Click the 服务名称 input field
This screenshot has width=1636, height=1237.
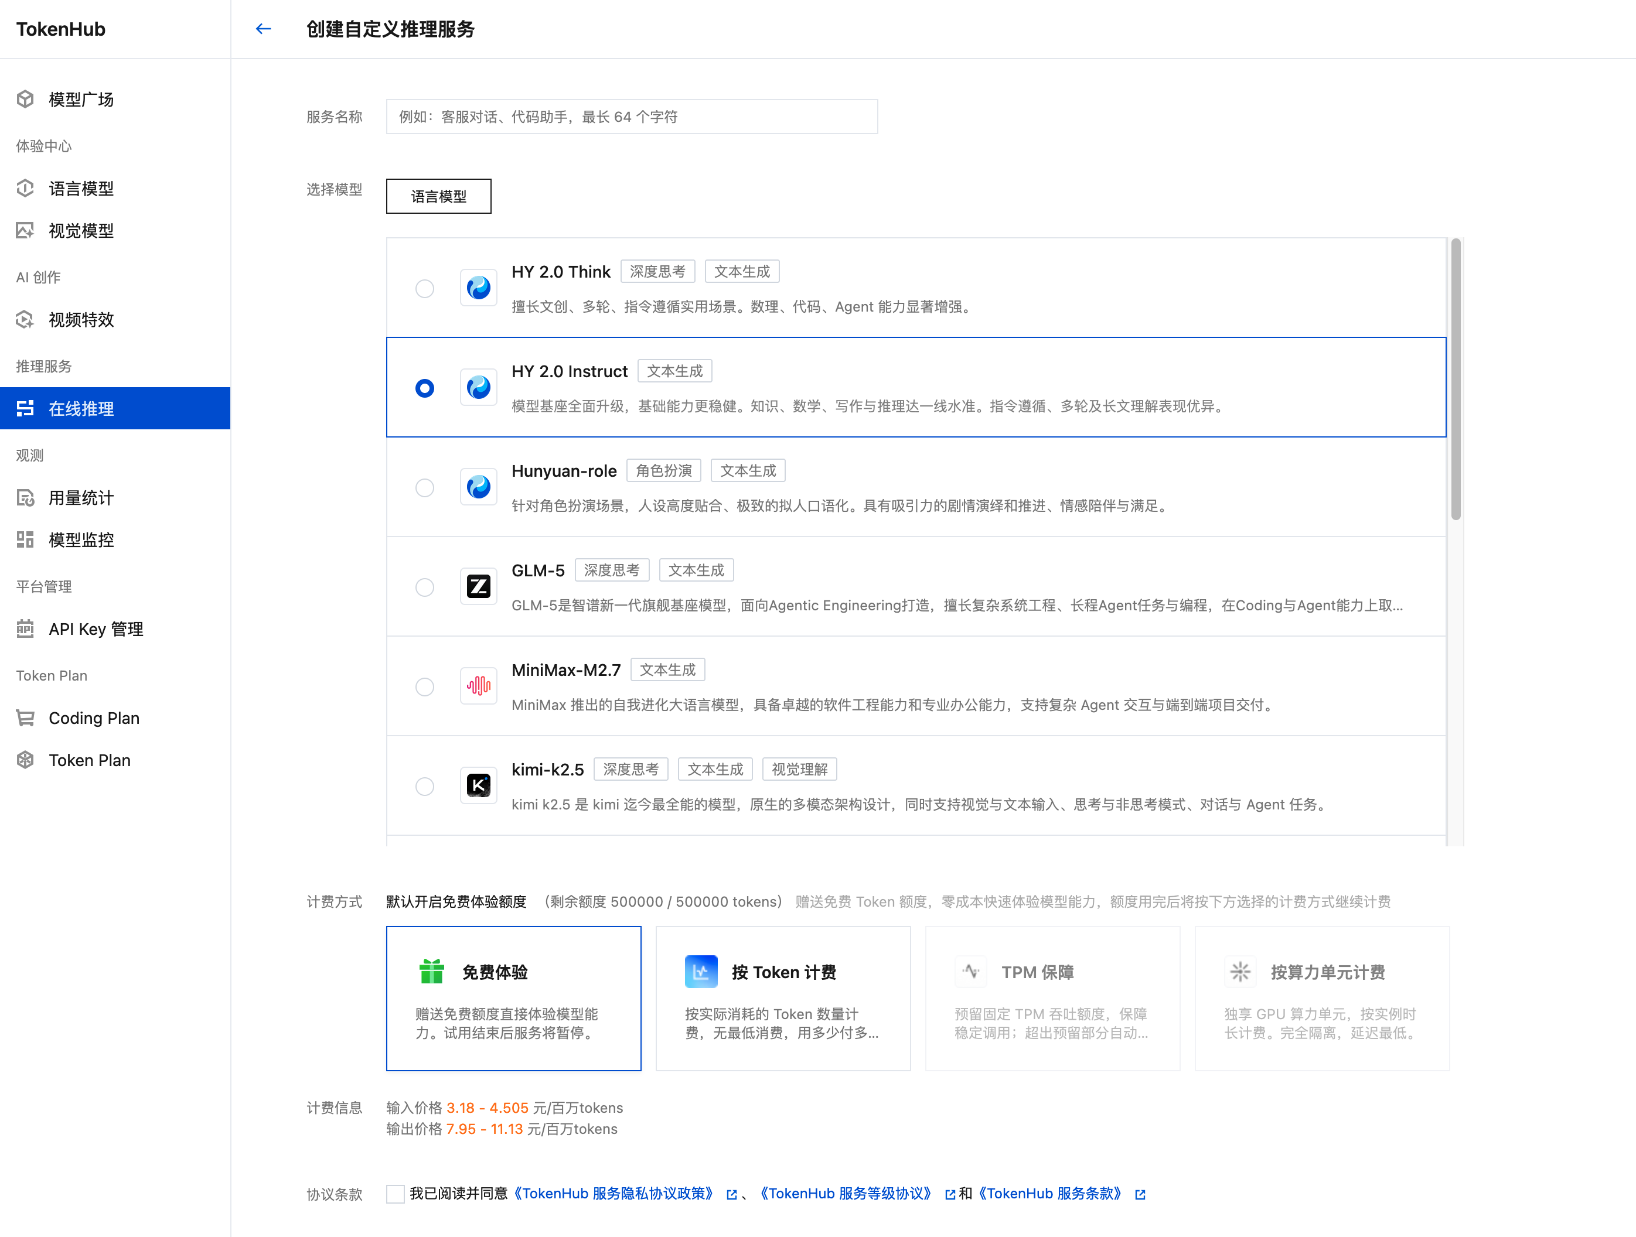pyautogui.click(x=632, y=117)
